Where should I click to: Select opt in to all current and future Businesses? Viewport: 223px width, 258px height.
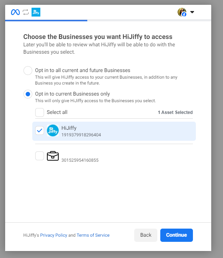tap(28, 71)
